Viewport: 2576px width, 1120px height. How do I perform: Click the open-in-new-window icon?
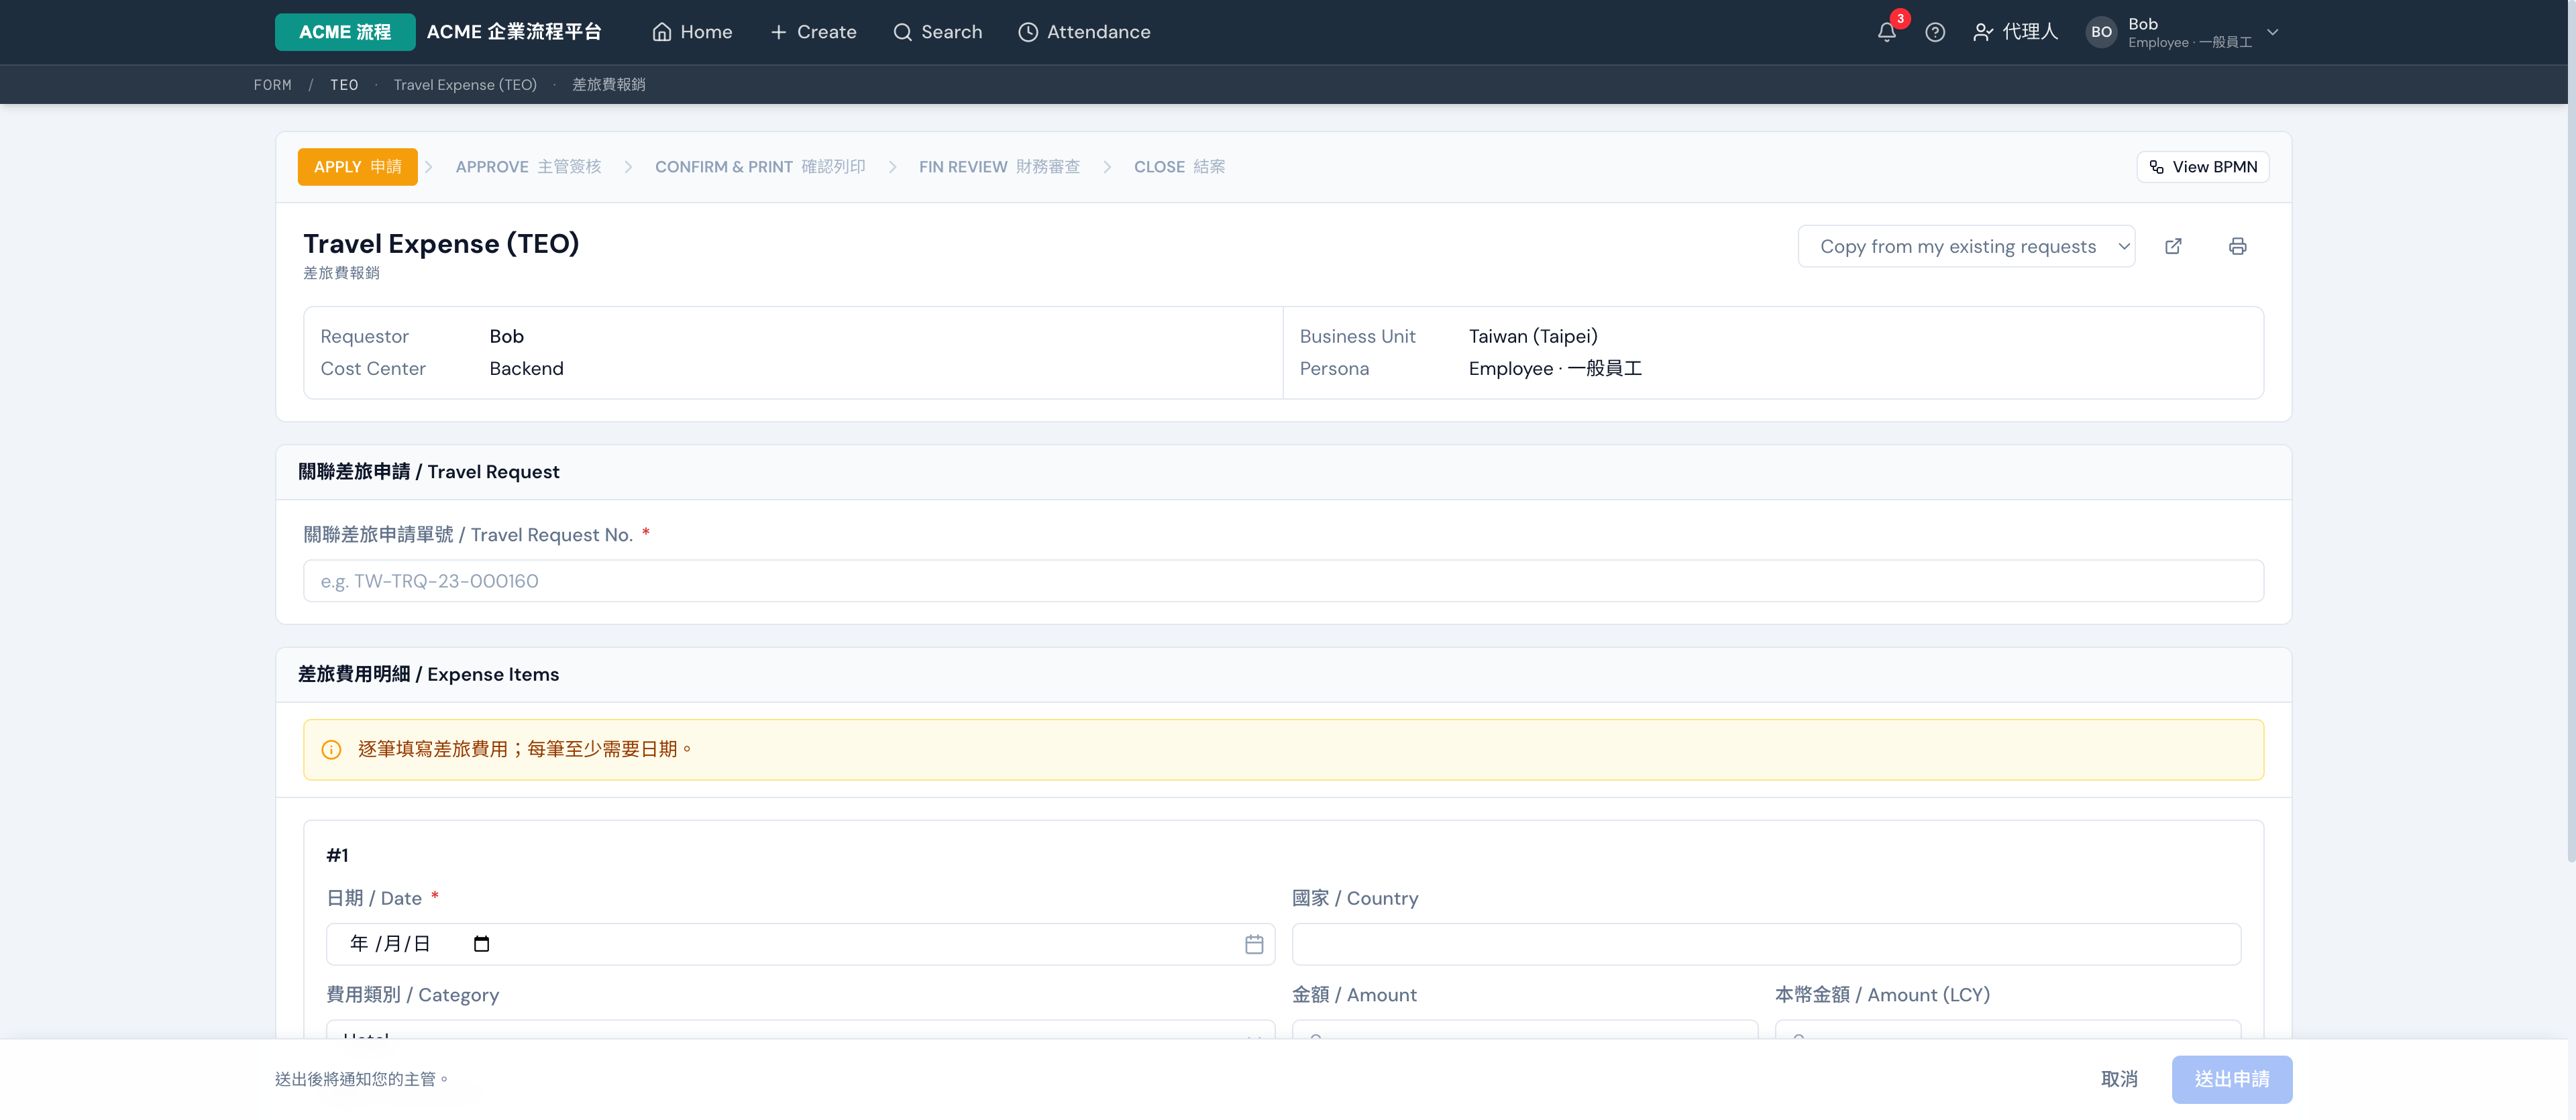(x=2173, y=246)
